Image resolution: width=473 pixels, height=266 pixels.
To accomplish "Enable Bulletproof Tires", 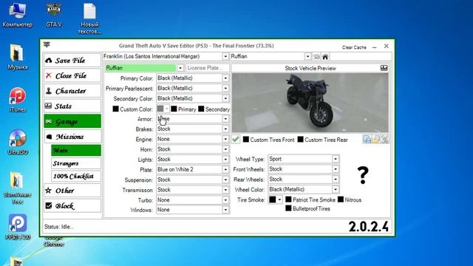I will pos(288,208).
